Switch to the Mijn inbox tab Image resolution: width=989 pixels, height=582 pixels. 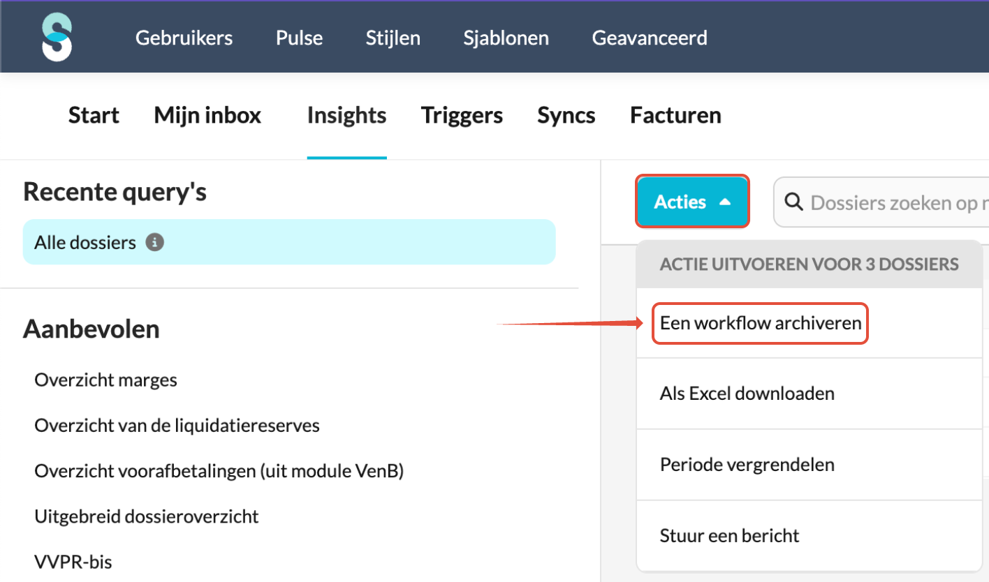tap(207, 115)
